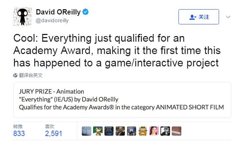243x142 pixels.
Task: Open the fifth grey-blue avatar
Action: click(x=132, y=131)
